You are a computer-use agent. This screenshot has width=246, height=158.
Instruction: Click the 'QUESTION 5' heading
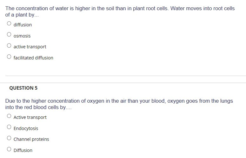click(23, 88)
